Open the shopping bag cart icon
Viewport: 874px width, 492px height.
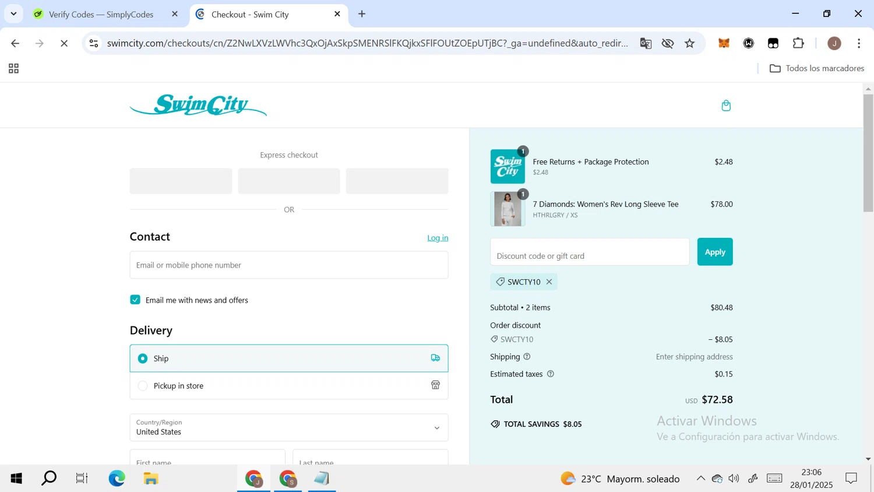click(726, 106)
